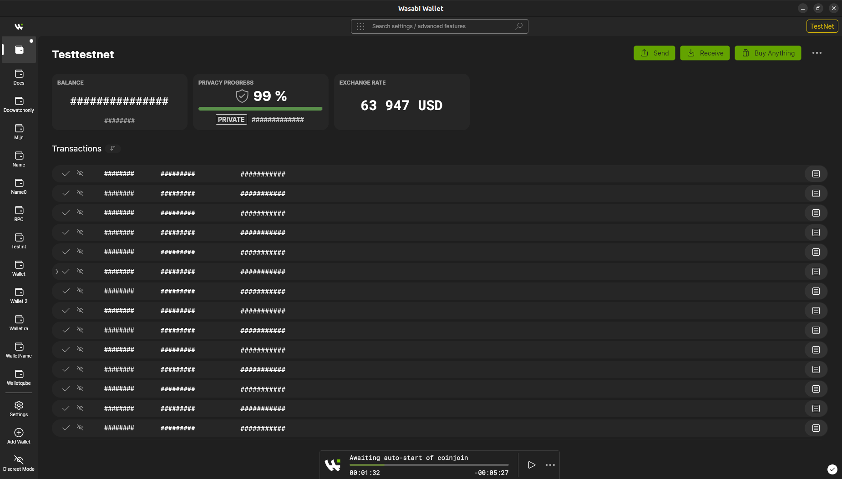Open the Wallet 2 entry
Image resolution: width=842 pixels, height=479 pixels.
tap(19, 295)
